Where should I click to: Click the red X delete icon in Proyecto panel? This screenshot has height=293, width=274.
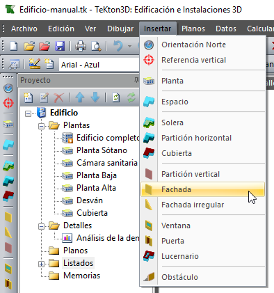pyautogui.click(x=59, y=97)
